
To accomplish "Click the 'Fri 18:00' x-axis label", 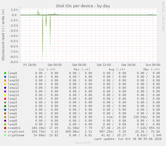I will [30, 65].
